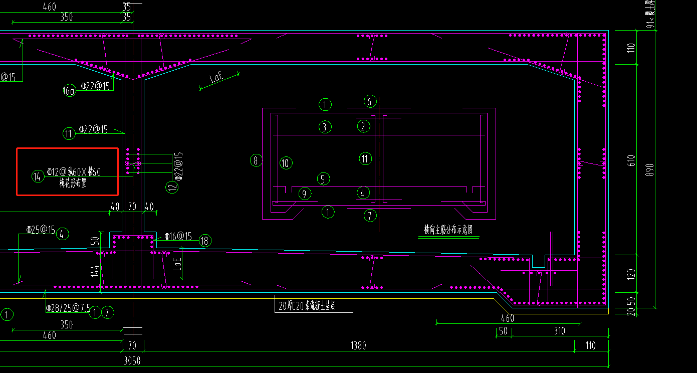Click the "Φ16@15" rebar label
Screen dimensions: 697x373
click(x=178, y=236)
